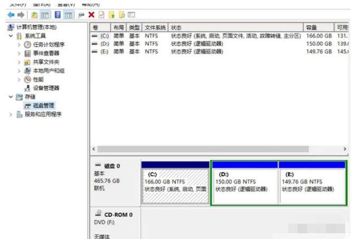352x239 pixels.
Task: Open 设备管理器 (Device Manager) in tree
Action: tap(45, 88)
